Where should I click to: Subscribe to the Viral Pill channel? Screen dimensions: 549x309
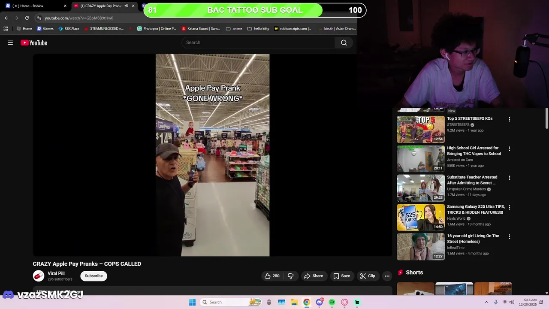point(94,276)
